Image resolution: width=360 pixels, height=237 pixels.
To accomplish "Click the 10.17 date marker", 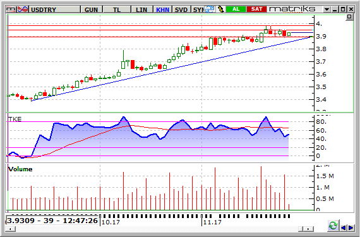I will (111, 222).
